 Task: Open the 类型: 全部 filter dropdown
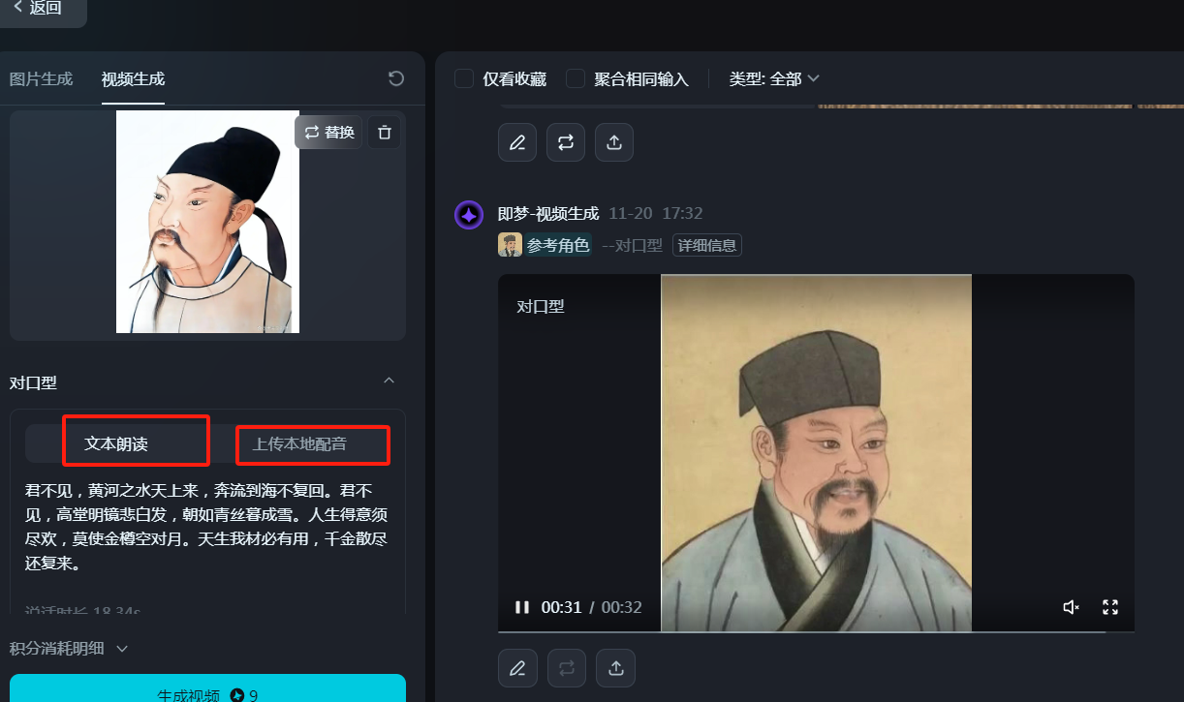pyautogui.click(x=774, y=78)
